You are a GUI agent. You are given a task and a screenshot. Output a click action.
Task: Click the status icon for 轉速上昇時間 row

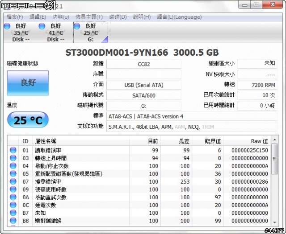pyautogui.click(x=13, y=158)
